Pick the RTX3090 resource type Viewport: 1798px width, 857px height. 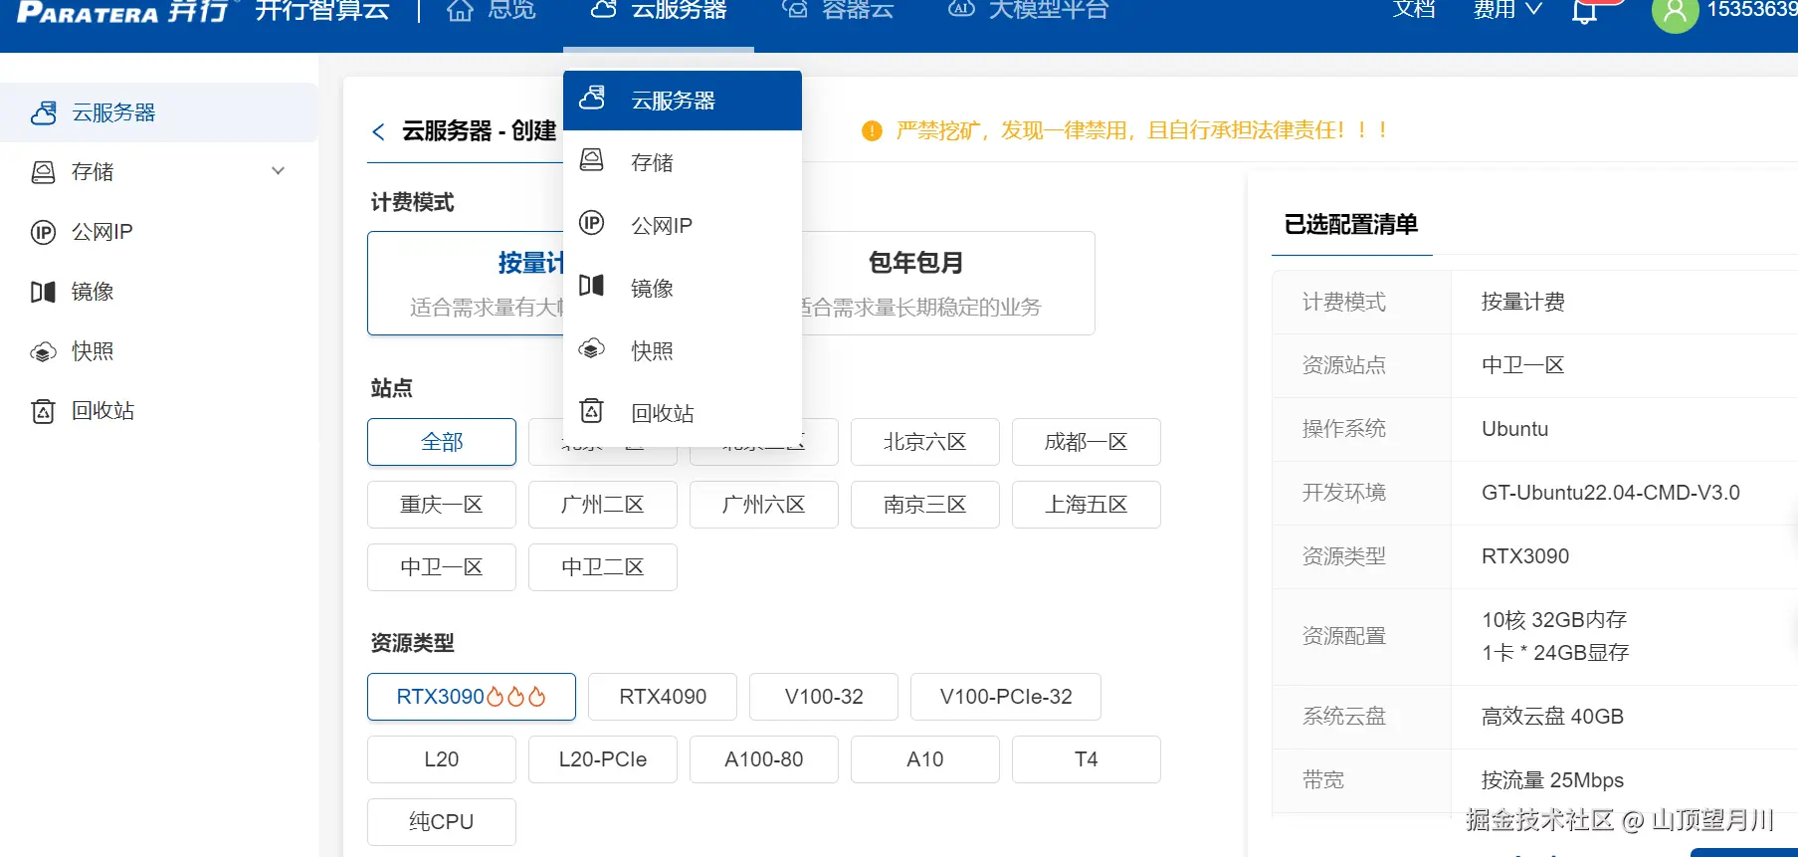coord(472,697)
